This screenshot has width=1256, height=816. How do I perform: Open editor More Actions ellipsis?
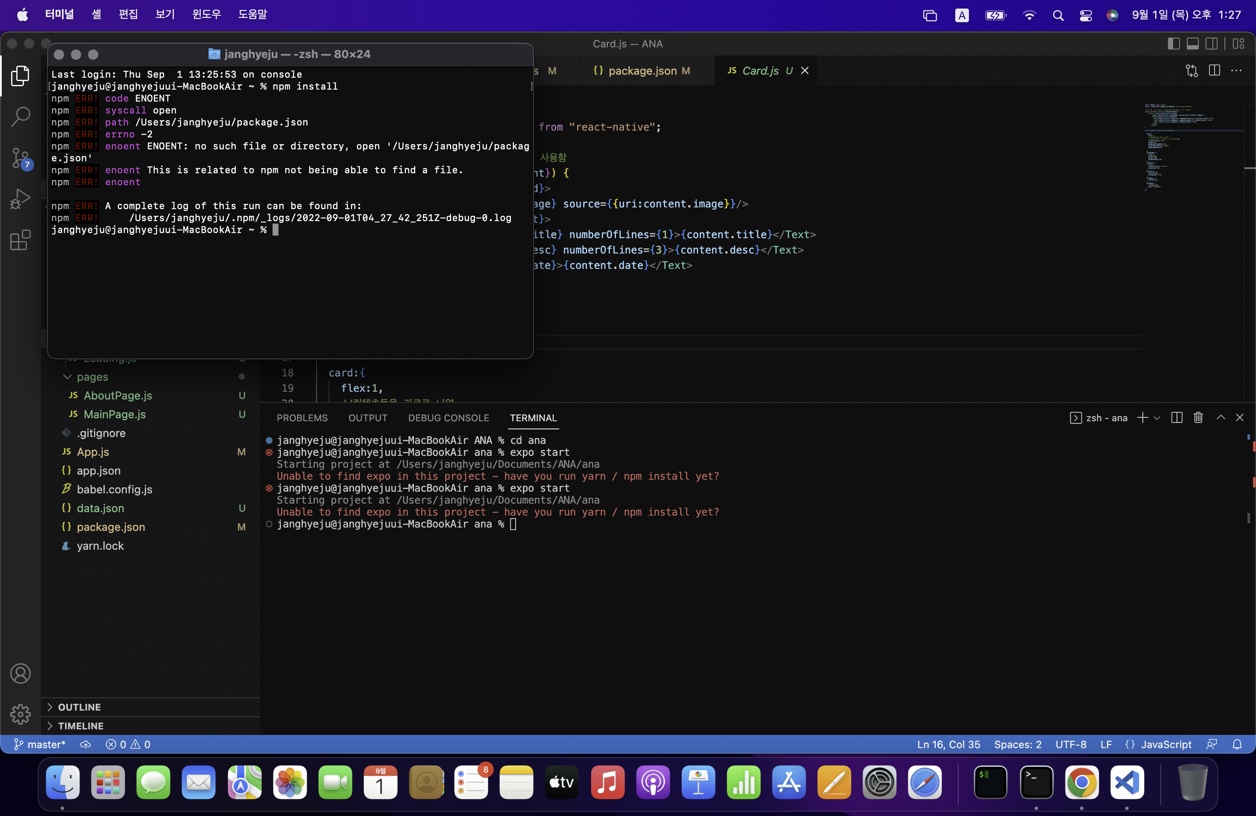[x=1236, y=71]
